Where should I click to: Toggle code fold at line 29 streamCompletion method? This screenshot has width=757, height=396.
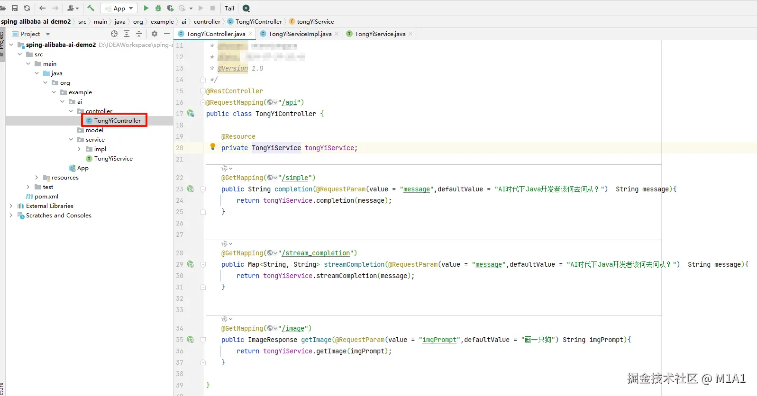203,264
